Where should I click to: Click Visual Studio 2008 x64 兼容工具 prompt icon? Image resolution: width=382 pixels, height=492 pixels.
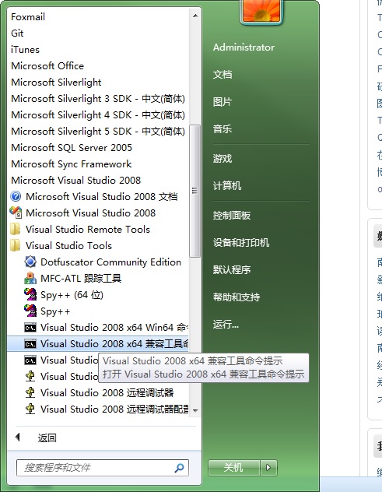(30, 344)
